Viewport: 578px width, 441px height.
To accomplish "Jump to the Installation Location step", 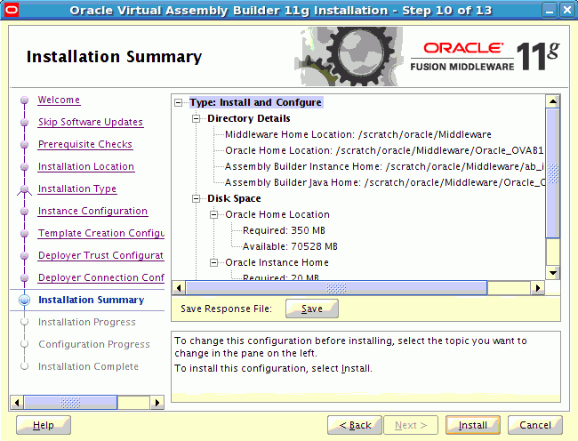I will coord(86,166).
